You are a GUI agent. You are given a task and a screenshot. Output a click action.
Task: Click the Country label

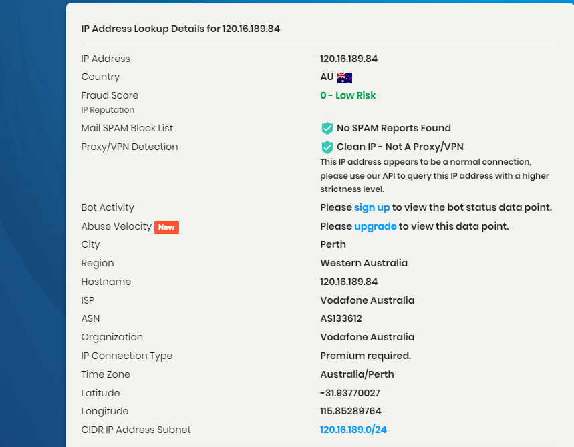coord(100,77)
